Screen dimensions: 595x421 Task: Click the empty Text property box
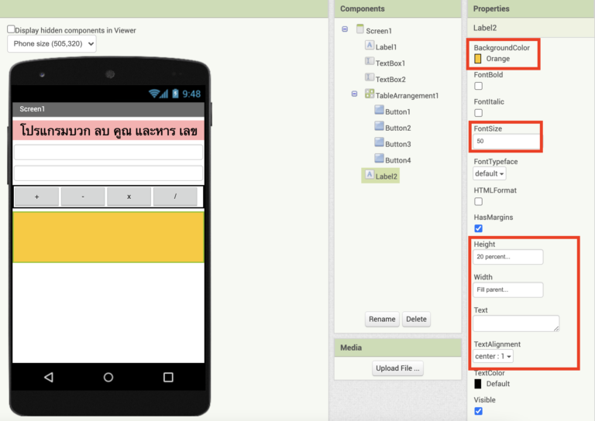[516, 323]
